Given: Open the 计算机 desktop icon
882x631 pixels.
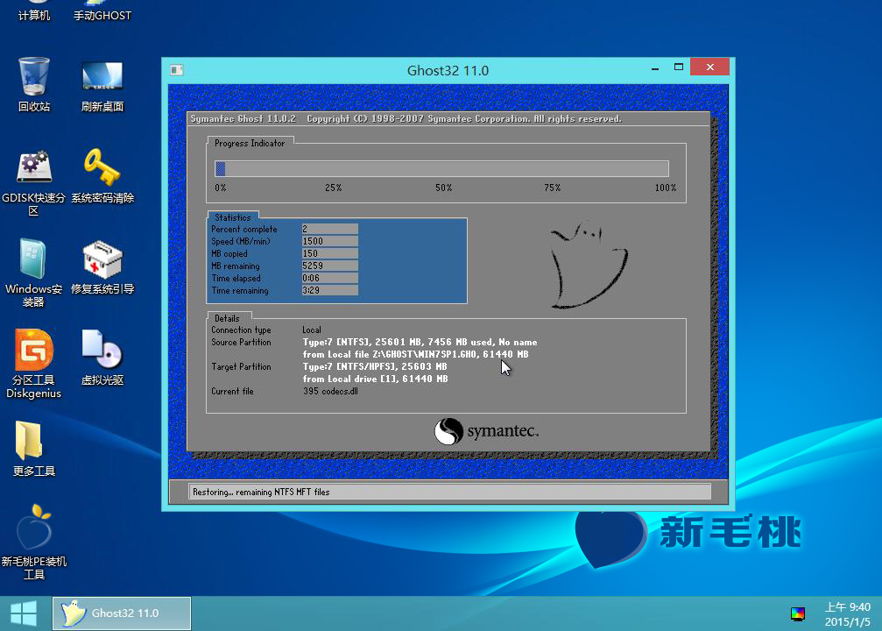Looking at the screenshot, I should pyautogui.click(x=34, y=11).
